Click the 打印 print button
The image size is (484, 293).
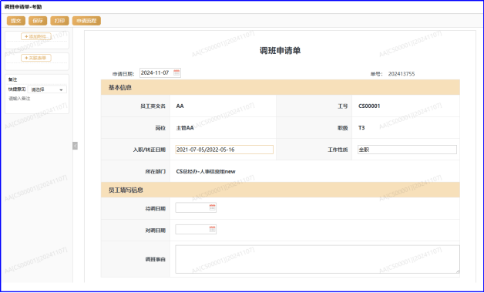click(59, 21)
